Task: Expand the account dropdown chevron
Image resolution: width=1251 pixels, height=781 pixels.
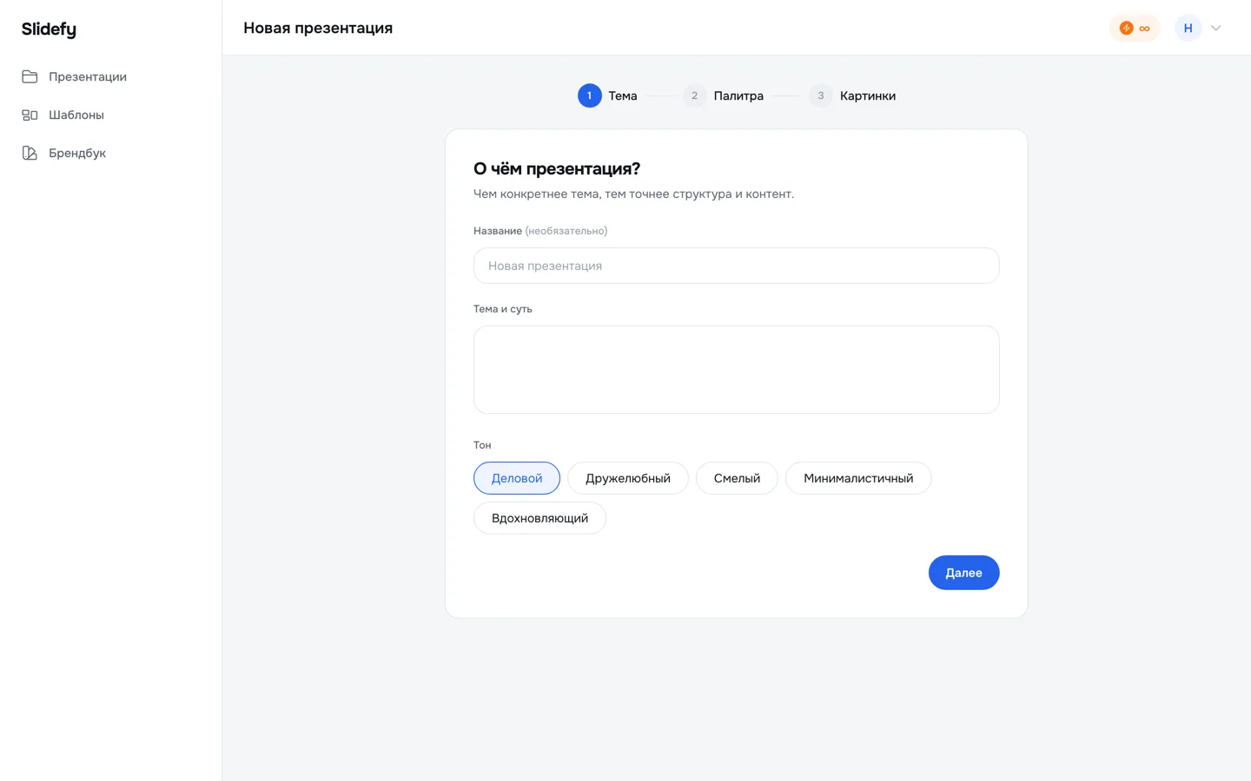Action: pos(1216,28)
